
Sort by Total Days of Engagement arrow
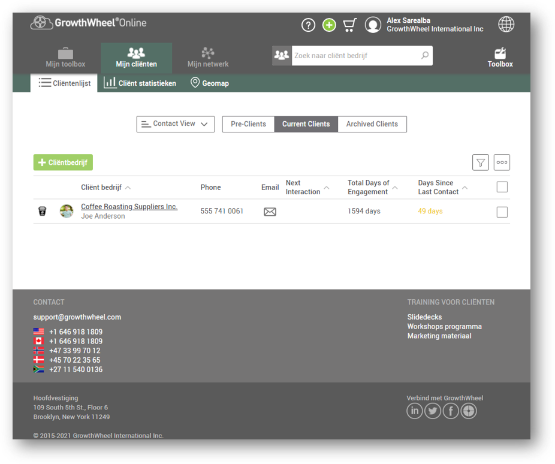(x=395, y=188)
